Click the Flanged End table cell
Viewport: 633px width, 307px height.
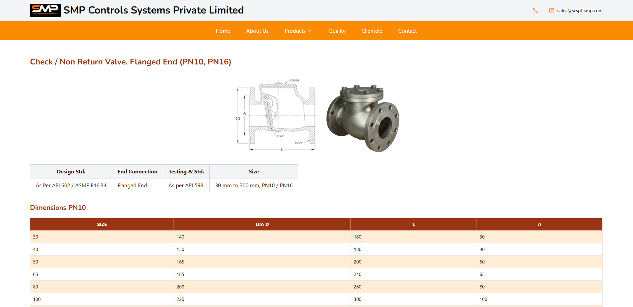(132, 186)
